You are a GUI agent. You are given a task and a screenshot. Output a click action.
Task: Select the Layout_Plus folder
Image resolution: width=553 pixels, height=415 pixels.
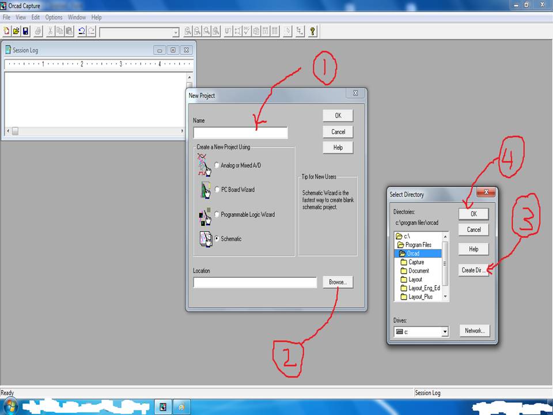pos(416,297)
